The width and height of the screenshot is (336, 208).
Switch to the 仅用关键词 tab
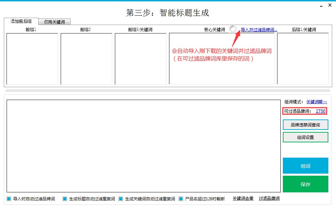(x=54, y=22)
